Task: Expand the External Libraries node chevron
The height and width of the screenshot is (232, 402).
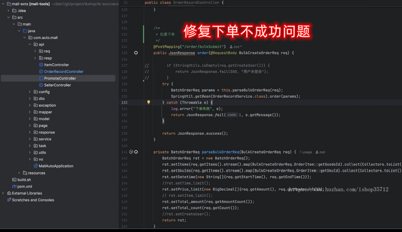Action: 3,193
